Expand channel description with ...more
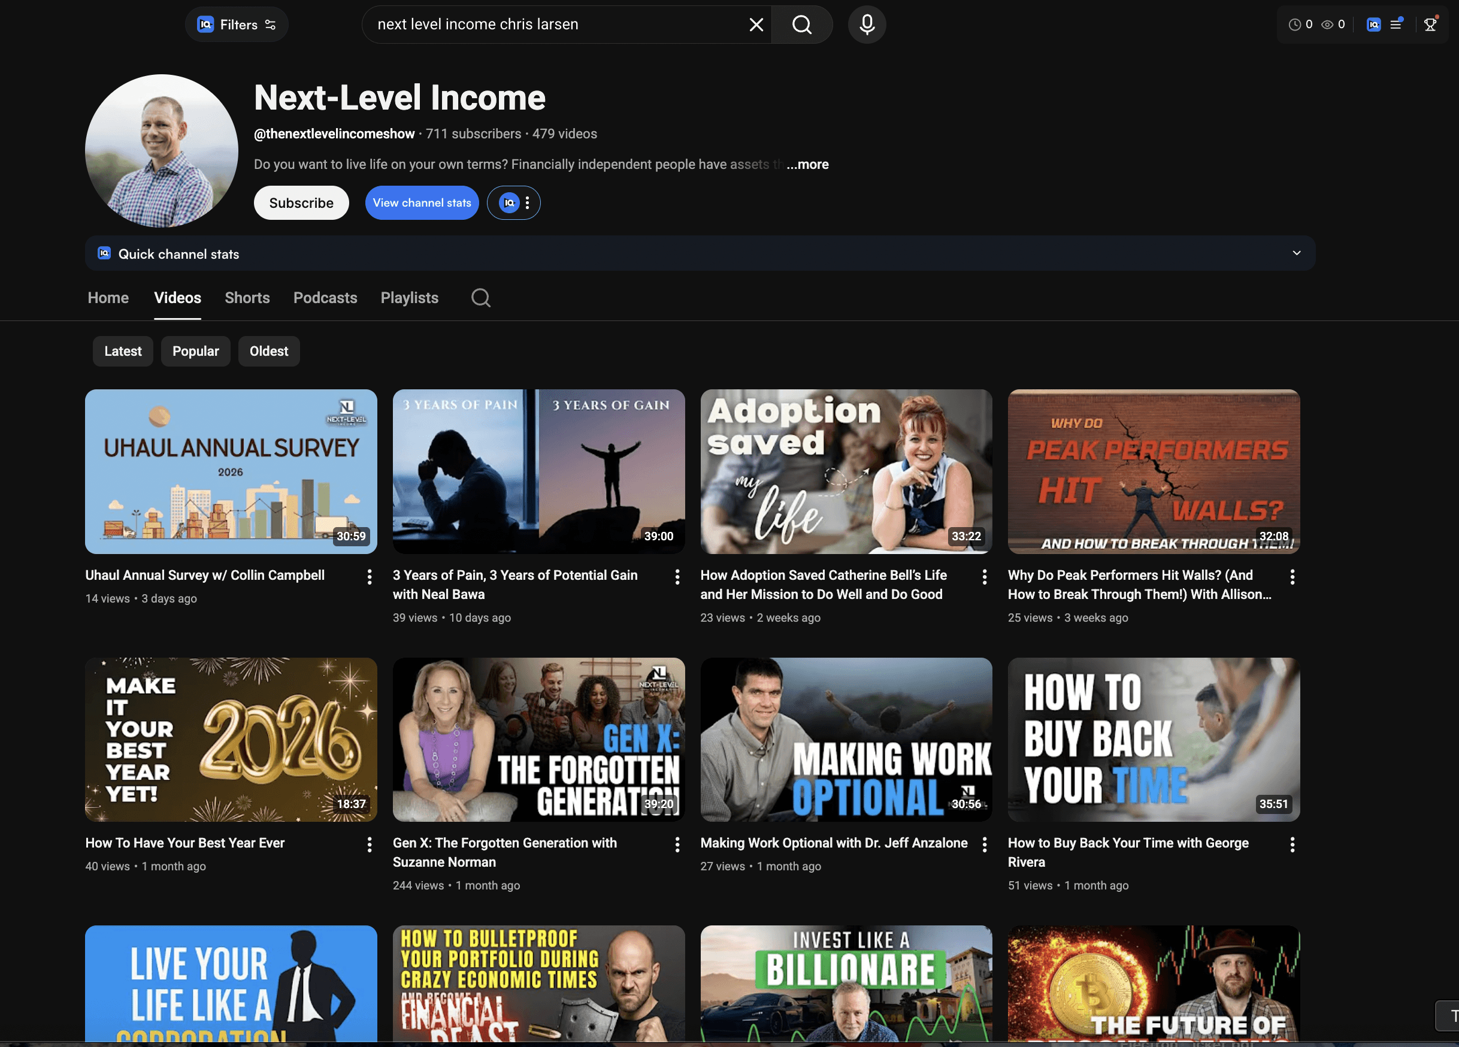Screen dimensions: 1459x1047 807,164
